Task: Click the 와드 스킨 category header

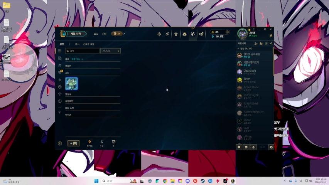Action: point(69,108)
